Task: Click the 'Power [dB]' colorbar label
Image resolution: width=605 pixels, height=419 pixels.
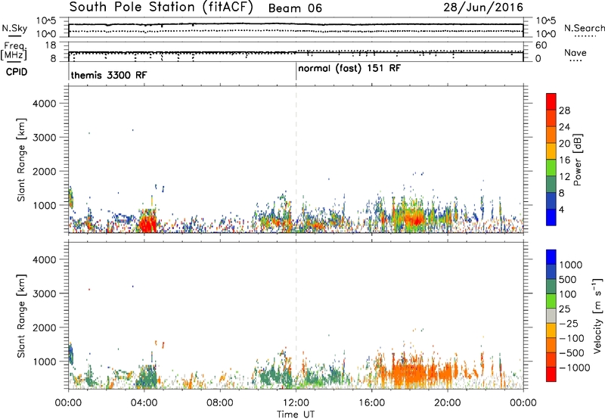Action: point(577,160)
